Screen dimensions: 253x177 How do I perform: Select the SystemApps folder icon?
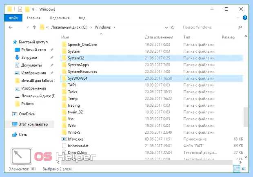tap(64, 65)
